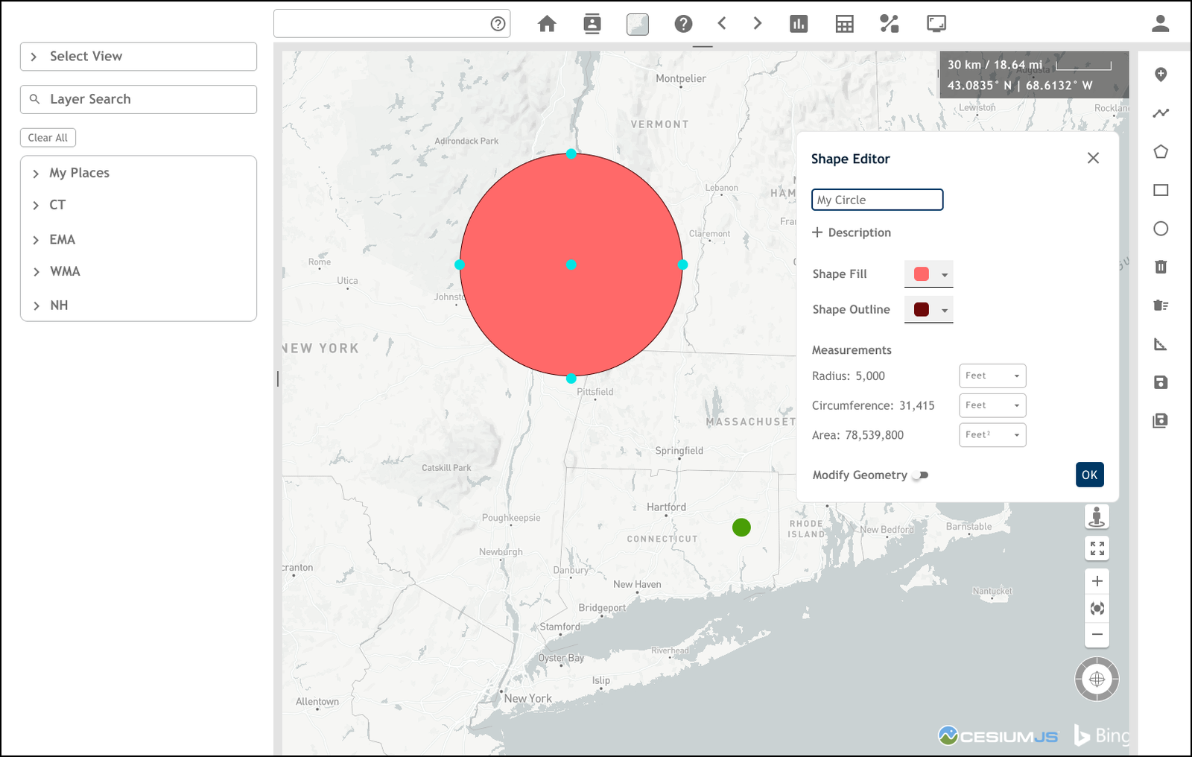Image resolution: width=1192 pixels, height=757 pixels.
Task: Click the circle's center handle
Action: pyautogui.click(x=571, y=265)
